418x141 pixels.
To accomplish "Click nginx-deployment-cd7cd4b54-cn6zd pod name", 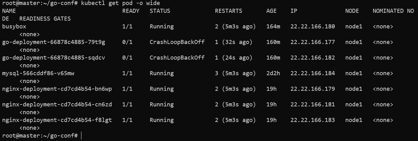I will pos(57,105).
